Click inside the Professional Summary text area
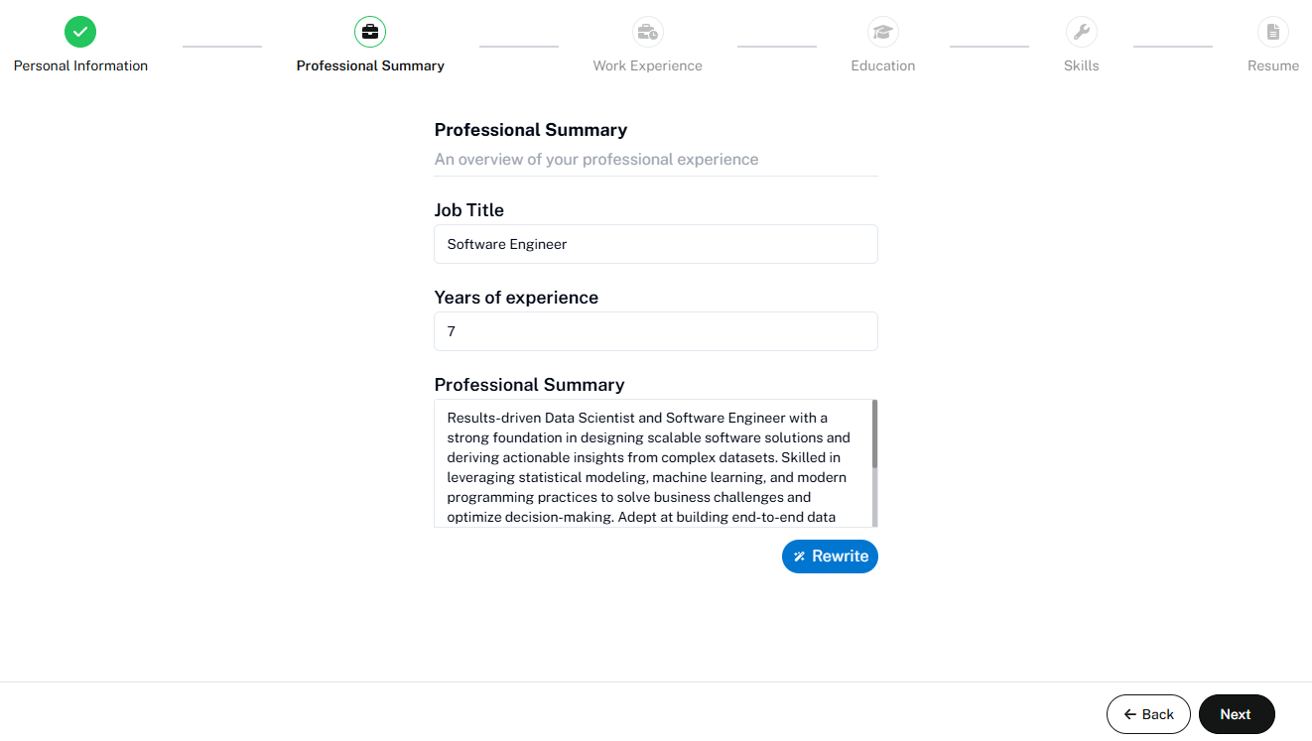The width and height of the screenshot is (1312, 741). click(650, 463)
